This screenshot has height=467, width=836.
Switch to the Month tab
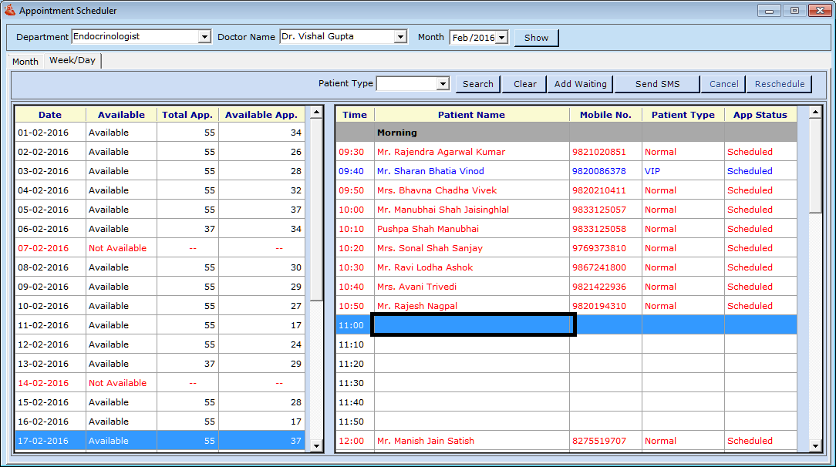click(25, 62)
